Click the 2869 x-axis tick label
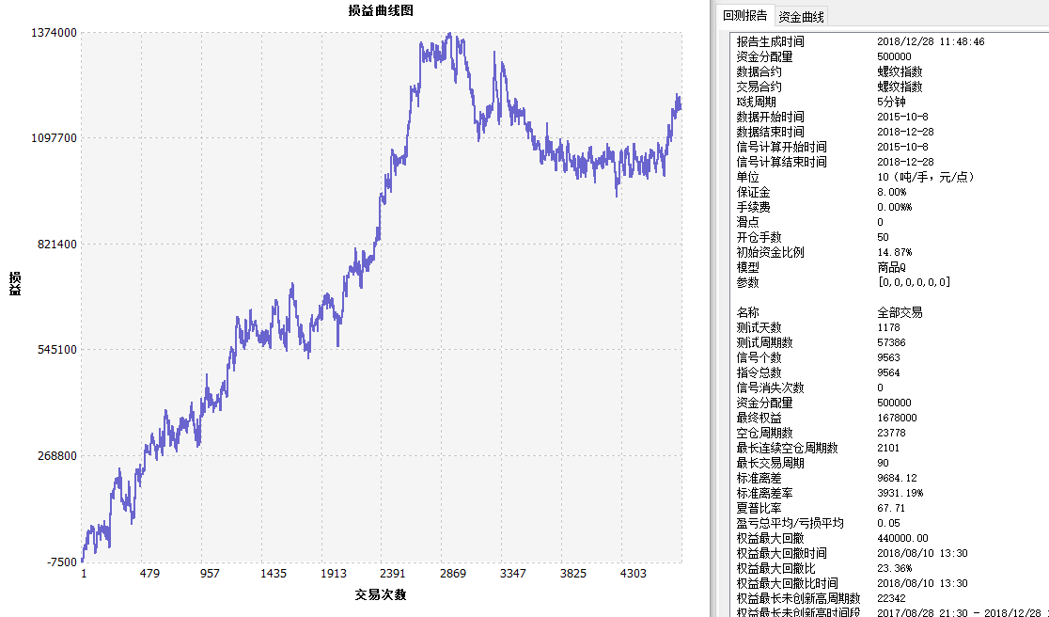The height and width of the screenshot is (617, 1049). [x=453, y=573]
